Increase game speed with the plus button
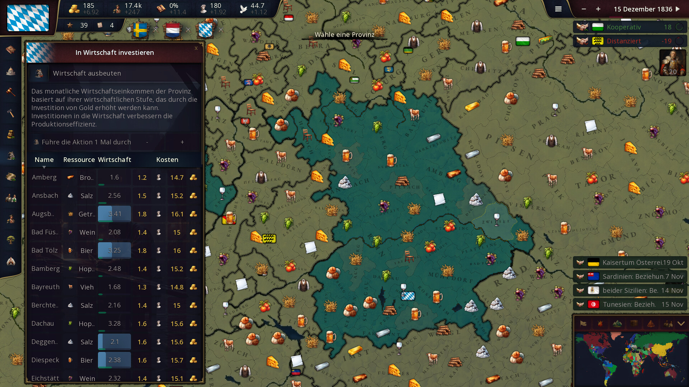689x387 pixels. (x=598, y=9)
